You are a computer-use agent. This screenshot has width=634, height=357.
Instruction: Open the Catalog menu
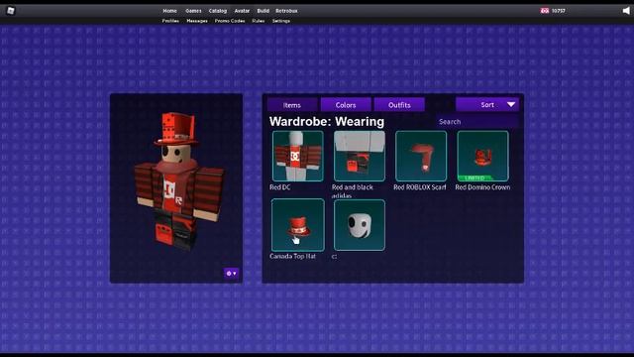(x=218, y=11)
